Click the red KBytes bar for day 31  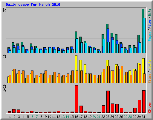click(144, 101)
